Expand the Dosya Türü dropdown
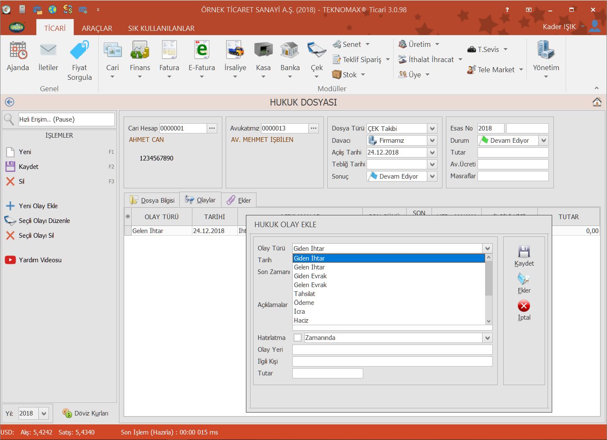Viewport: 607px width, 440px height. tap(432, 128)
